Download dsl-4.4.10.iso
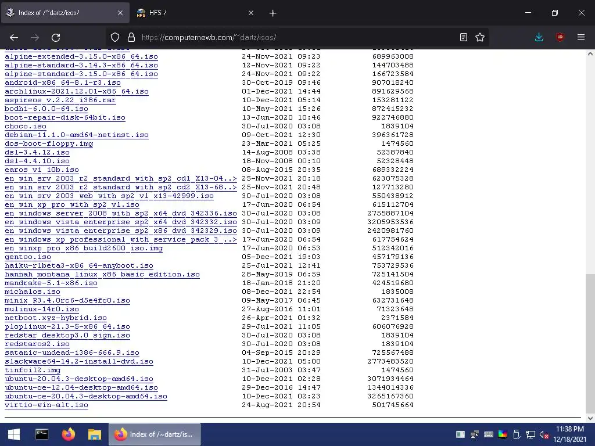The height and width of the screenshot is (446, 595). click(x=37, y=161)
